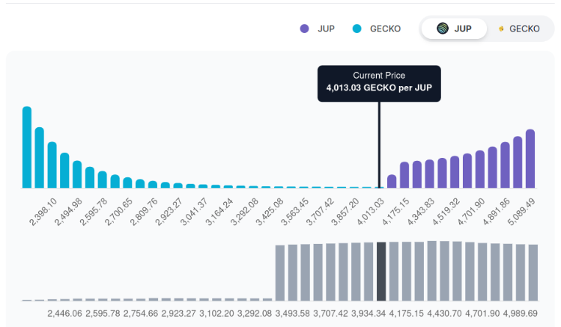Click the GECKO legend text label
This screenshot has width=561, height=327.
(385, 28)
